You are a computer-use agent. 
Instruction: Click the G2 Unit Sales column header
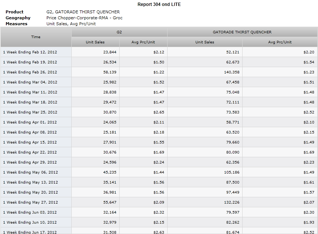pos(95,42)
